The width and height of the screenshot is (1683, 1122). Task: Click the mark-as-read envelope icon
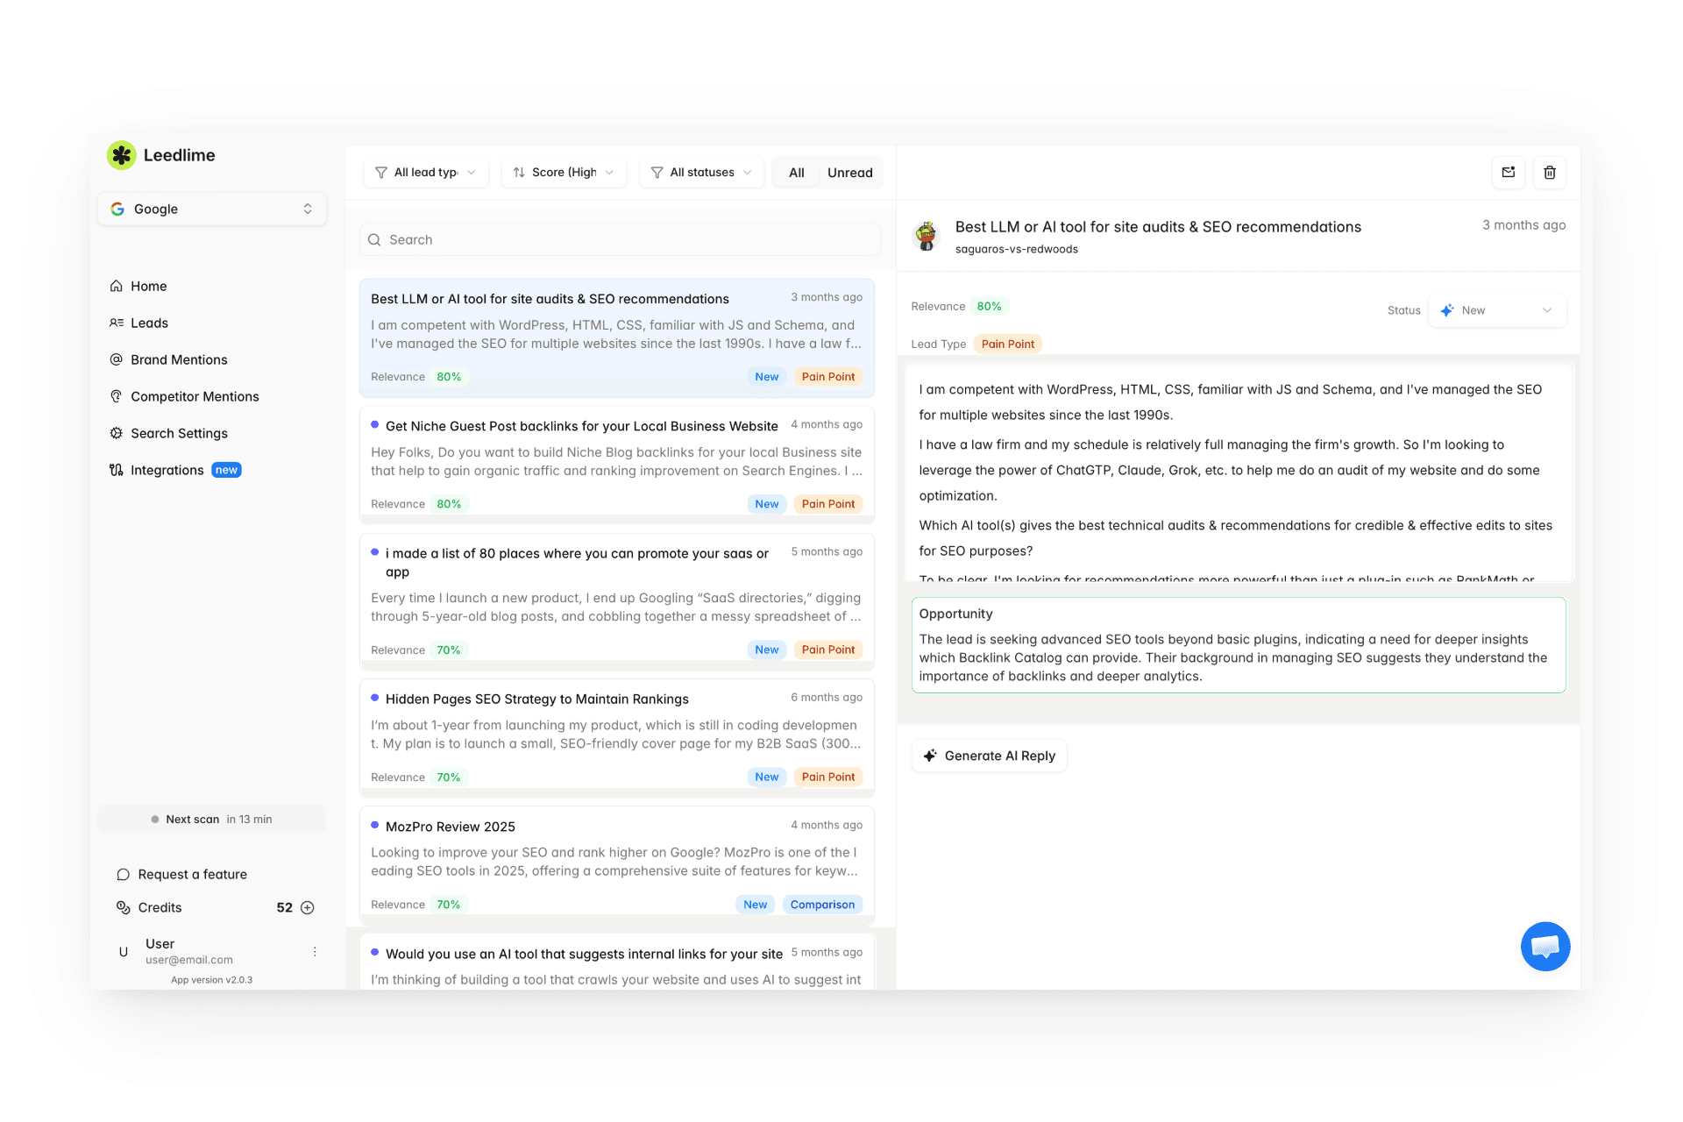pyautogui.click(x=1508, y=173)
